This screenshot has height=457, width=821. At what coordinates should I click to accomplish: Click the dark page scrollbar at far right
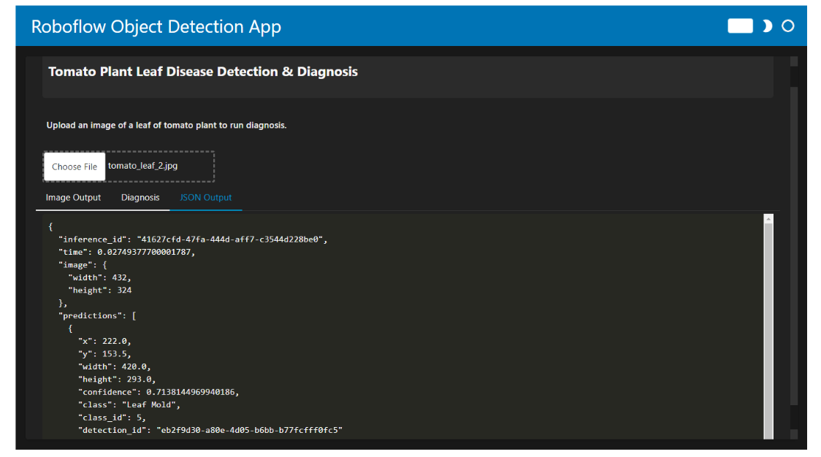[x=793, y=248]
